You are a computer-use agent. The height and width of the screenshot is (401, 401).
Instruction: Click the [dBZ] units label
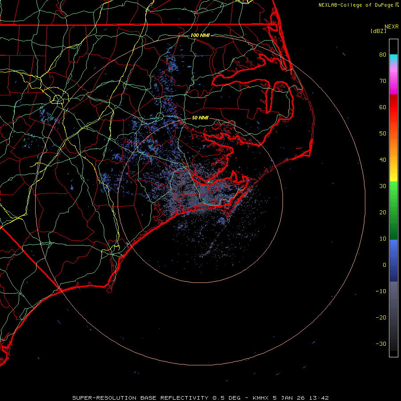378,31
